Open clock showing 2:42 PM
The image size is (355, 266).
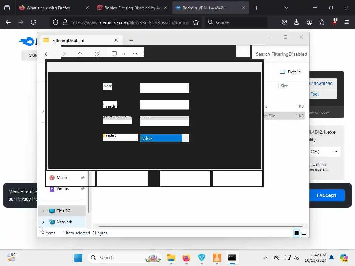tap(315, 258)
